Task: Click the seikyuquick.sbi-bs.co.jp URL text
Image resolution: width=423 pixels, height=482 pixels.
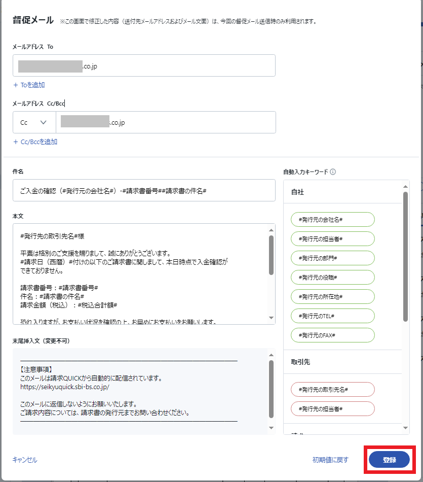Action: [65, 387]
